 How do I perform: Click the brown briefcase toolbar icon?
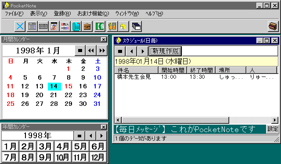(87, 26)
